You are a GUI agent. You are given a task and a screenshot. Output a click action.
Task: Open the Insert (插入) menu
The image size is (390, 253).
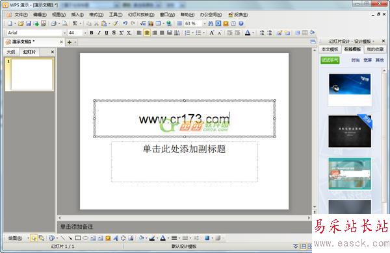[x=77, y=15]
